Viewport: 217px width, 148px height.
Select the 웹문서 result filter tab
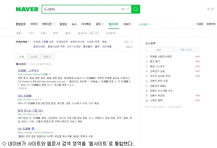point(47,57)
